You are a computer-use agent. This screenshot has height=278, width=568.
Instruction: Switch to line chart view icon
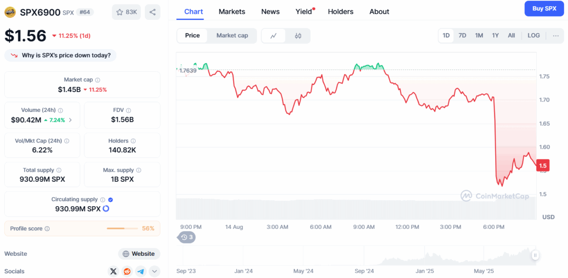click(274, 36)
